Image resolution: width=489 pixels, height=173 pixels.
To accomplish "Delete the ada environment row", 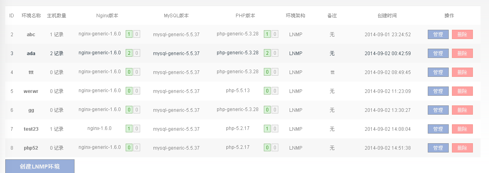I will point(462,54).
